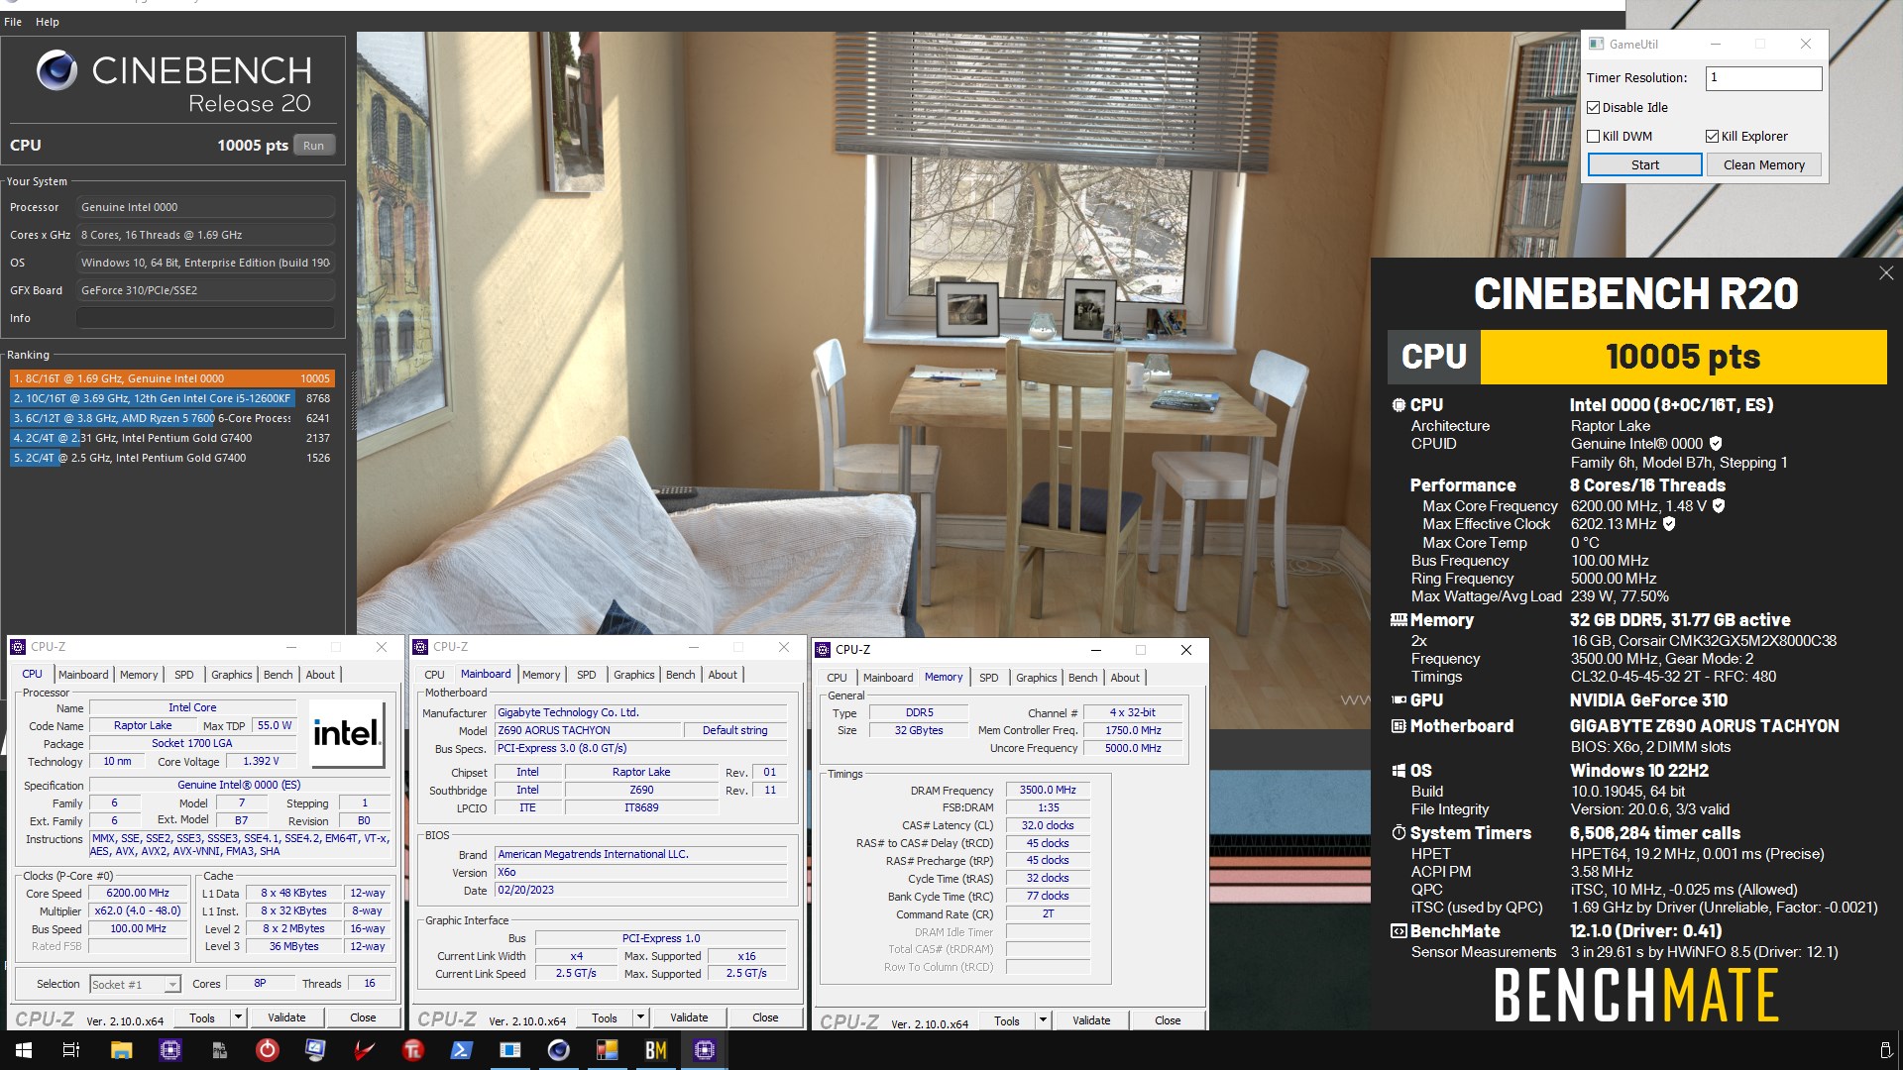Open the red checkmark taskbar app
This screenshot has height=1070, width=1903.
[x=364, y=1050]
